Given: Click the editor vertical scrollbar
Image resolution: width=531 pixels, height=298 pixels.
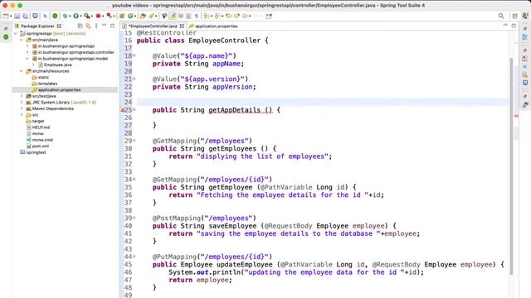Looking at the screenshot, I should pyautogui.click(x=511, y=166).
